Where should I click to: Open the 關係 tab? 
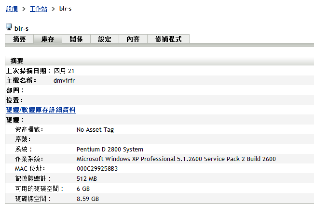[x=76, y=39]
